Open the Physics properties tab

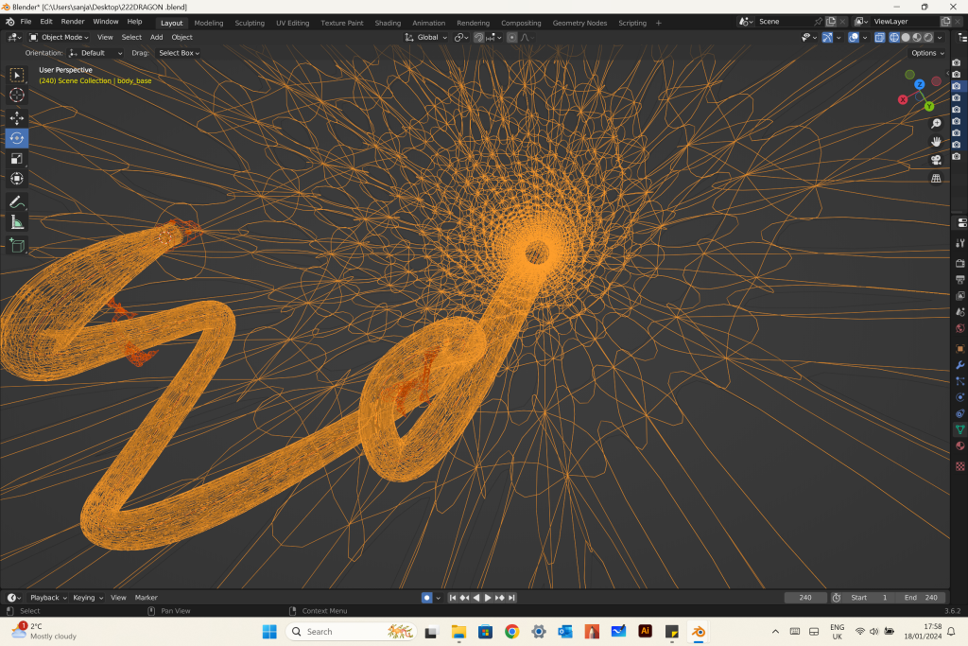960,397
